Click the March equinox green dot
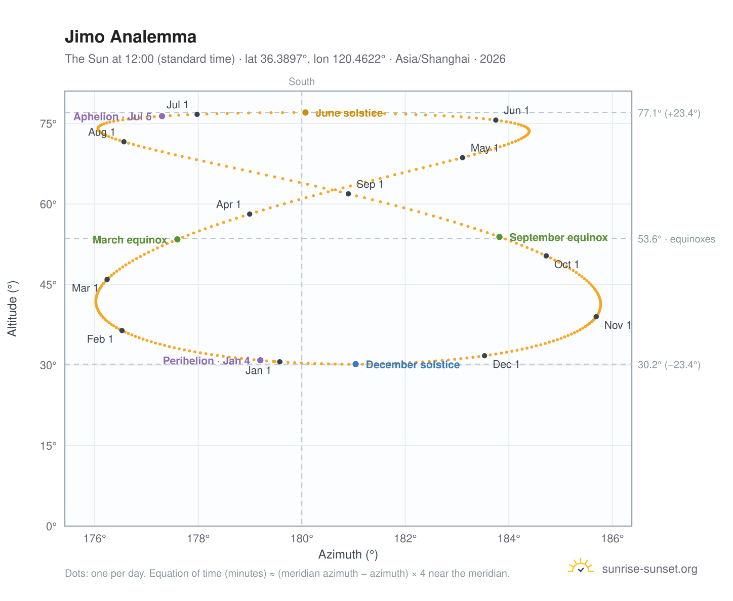 coord(177,239)
